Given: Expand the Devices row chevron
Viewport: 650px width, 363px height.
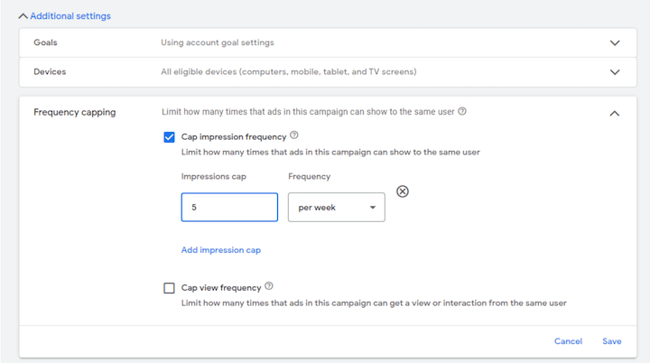Looking at the screenshot, I should point(615,71).
